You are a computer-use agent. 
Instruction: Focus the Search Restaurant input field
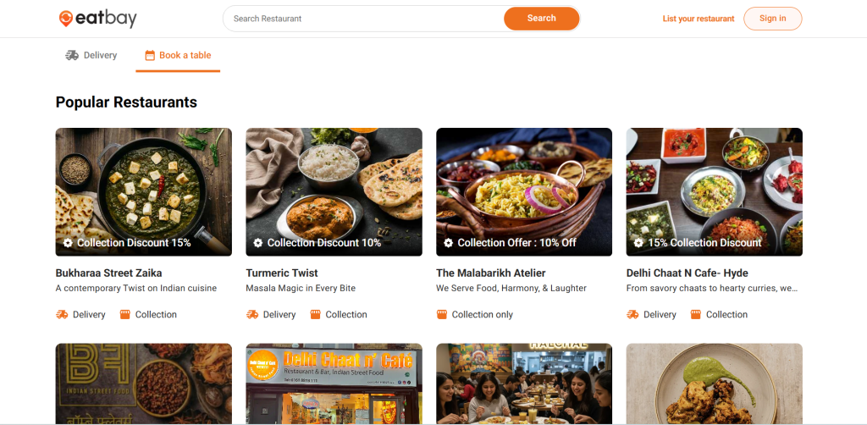[x=364, y=19]
